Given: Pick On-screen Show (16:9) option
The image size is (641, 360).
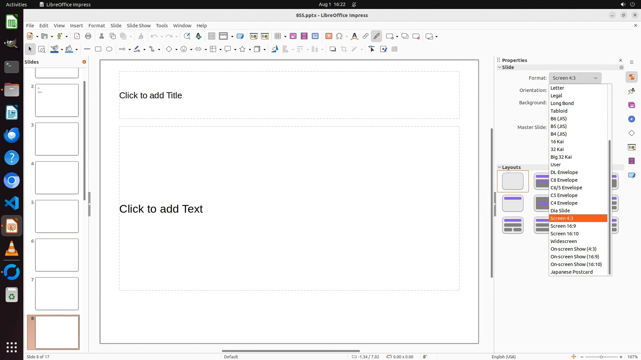Looking at the screenshot, I should click(x=575, y=257).
